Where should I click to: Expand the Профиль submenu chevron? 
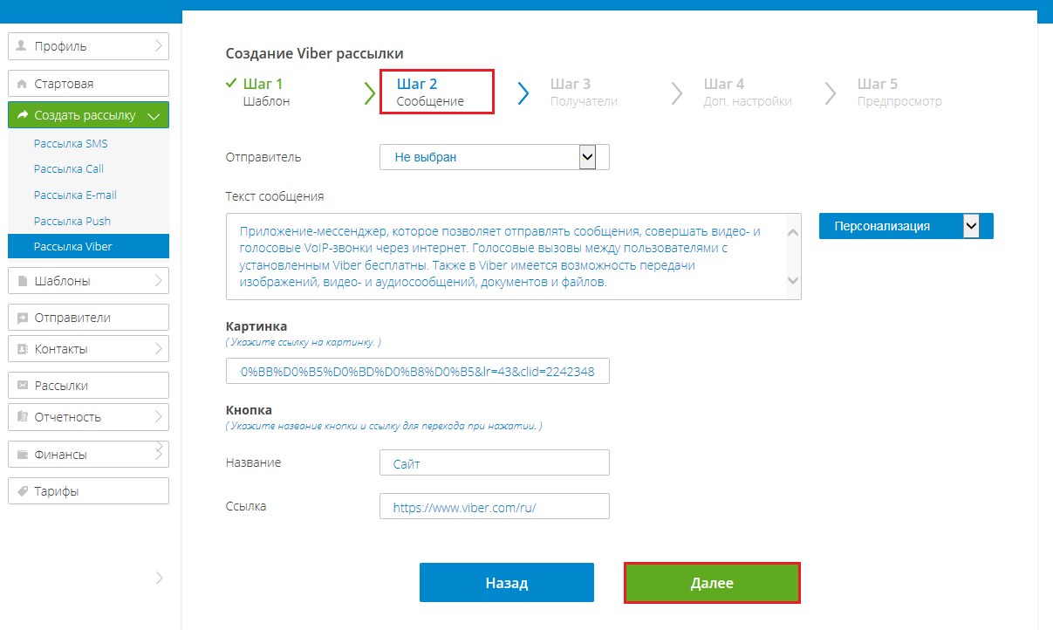click(159, 46)
